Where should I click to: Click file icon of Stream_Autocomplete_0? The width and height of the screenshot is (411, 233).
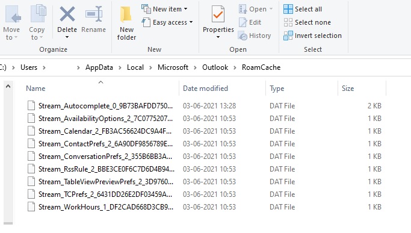click(31, 105)
